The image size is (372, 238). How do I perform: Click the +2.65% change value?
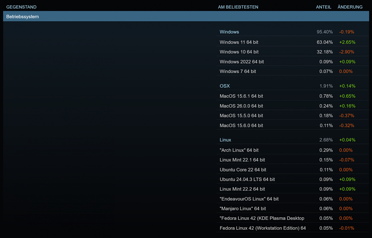pos(347,42)
